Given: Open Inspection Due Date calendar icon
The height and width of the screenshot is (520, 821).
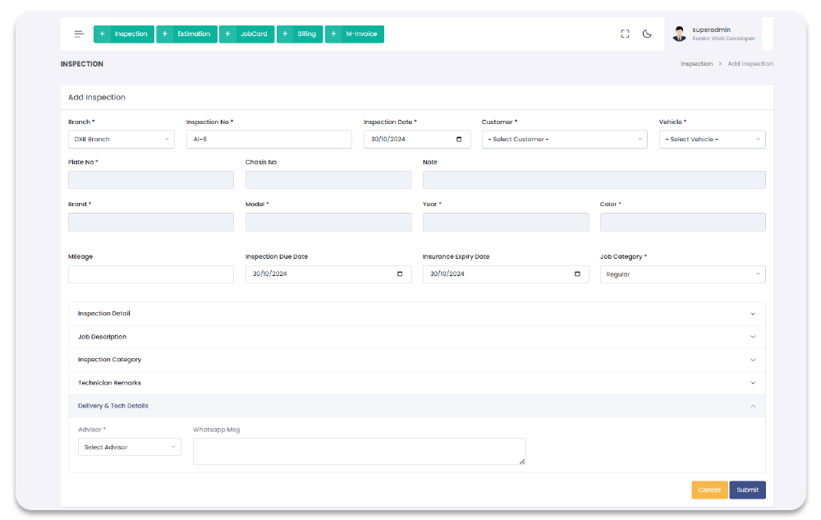Looking at the screenshot, I should 400,274.
